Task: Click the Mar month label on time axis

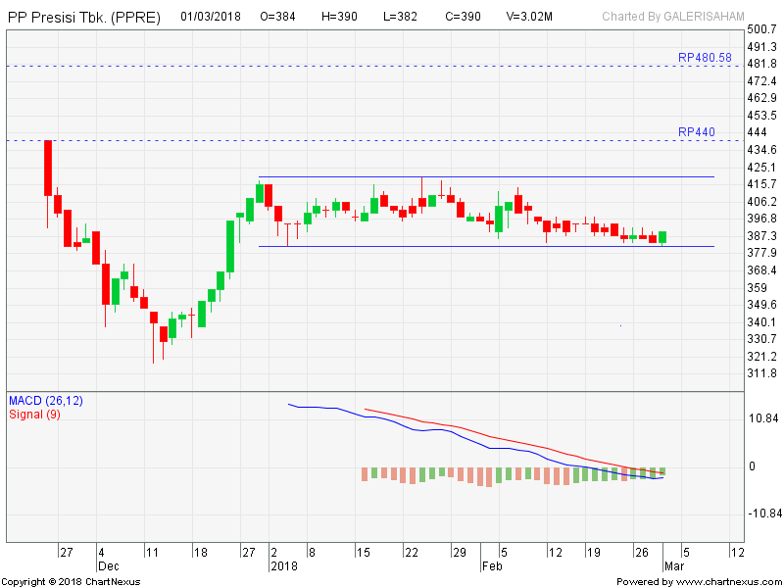Action: point(673,566)
